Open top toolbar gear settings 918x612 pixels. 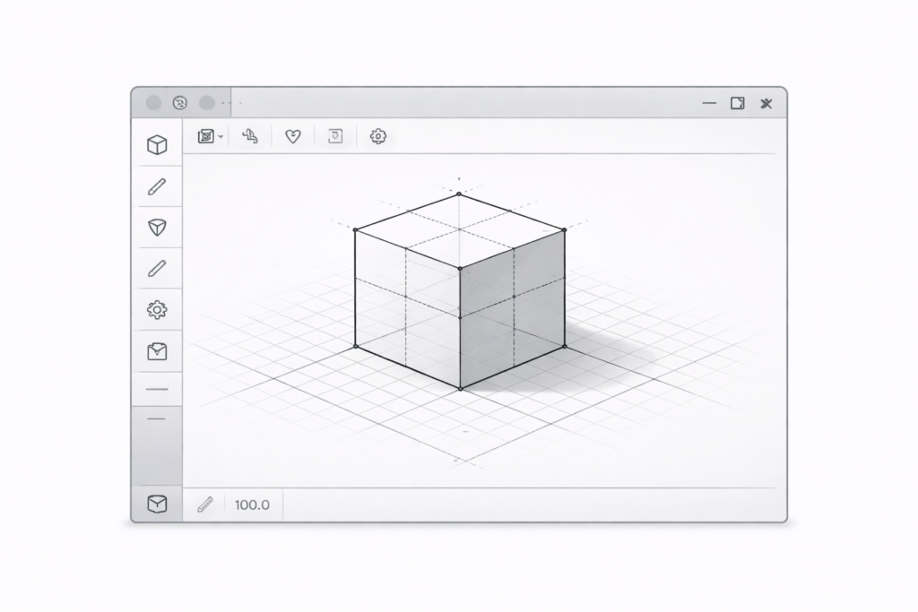(378, 136)
